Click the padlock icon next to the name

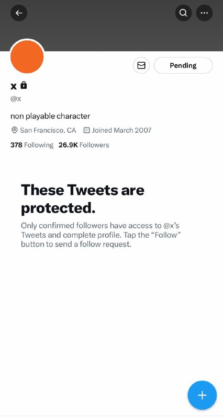tap(24, 85)
